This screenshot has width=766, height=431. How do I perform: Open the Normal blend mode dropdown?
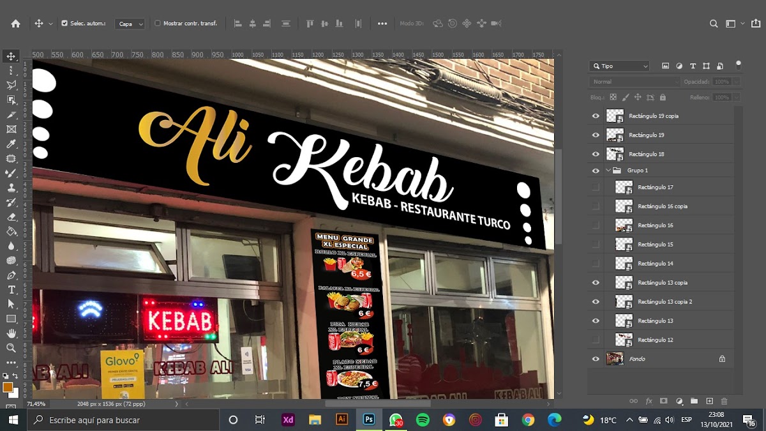coord(635,82)
